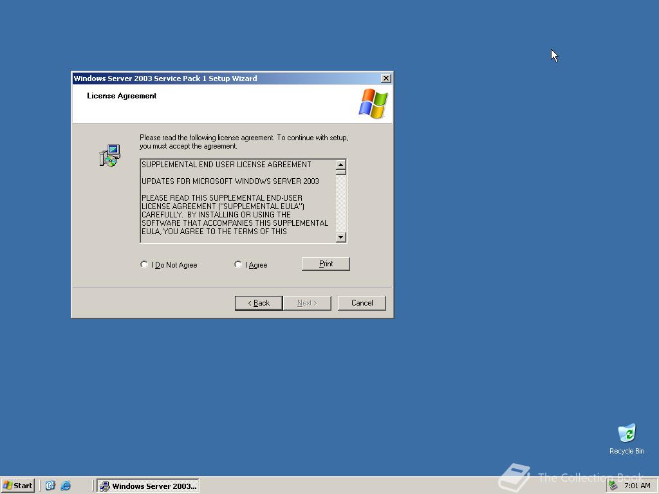
Task: Click the "UPDATES FOR MICROSOFT WINDOWS SERVER 2003" line
Action: [230, 181]
